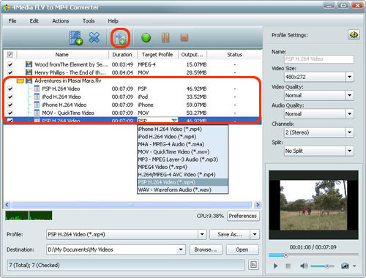The width and height of the screenshot is (366, 278).
Task: Click the file icon of Wood fromThe Element
Action: pos(29,64)
